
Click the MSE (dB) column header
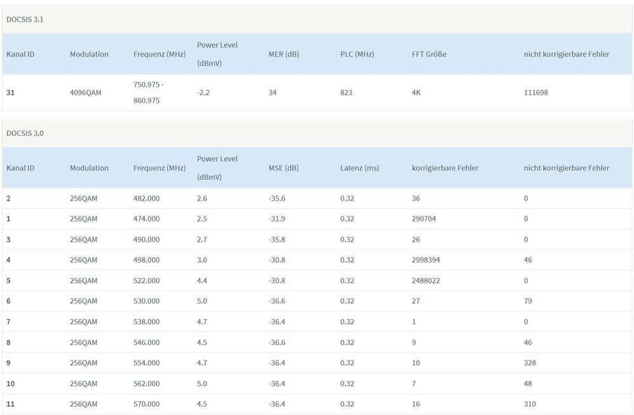tap(283, 168)
